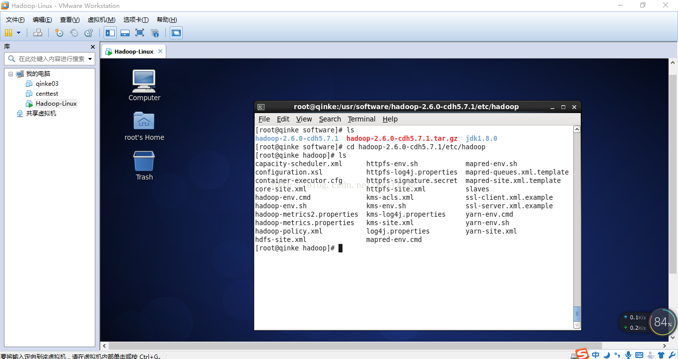
Task: Select 共享虚拟机 in the library tree
Action: 41,114
